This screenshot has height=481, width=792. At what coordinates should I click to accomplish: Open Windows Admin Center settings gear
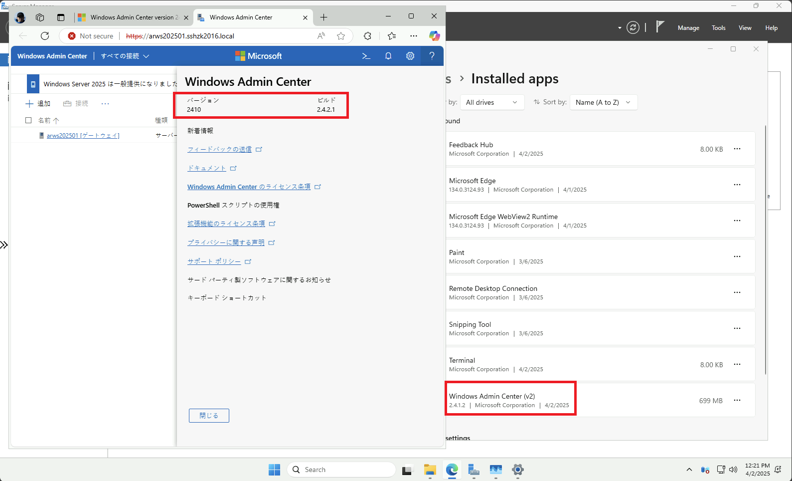410,56
